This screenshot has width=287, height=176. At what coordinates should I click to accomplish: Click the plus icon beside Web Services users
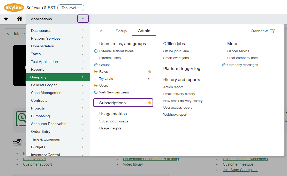95,92
